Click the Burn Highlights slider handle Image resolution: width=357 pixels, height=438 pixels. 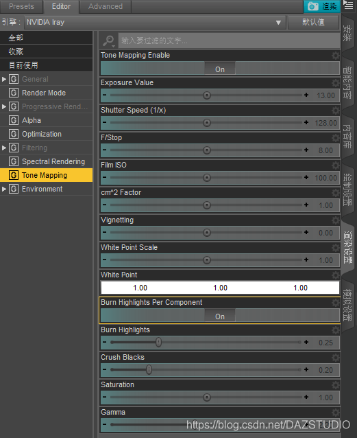pyautogui.click(x=158, y=342)
